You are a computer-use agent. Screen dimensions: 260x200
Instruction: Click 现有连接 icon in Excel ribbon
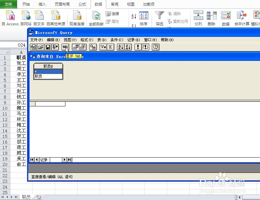coord(77,18)
